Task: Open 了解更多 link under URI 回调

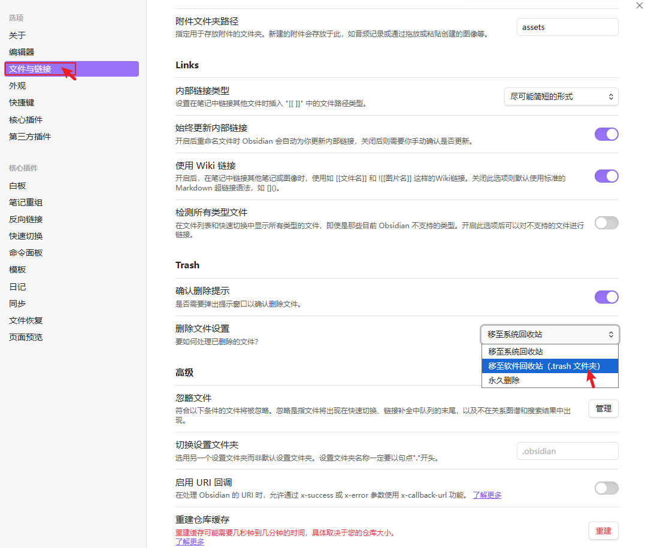Action: click(487, 495)
